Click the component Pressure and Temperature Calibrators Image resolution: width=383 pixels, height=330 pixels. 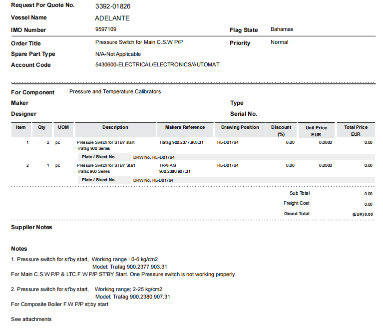pos(115,92)
